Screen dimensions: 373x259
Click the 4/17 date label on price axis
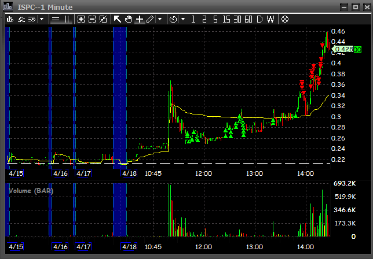pos(83,173)
